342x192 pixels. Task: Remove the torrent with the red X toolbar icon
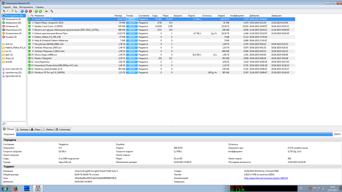click(30, 11)
